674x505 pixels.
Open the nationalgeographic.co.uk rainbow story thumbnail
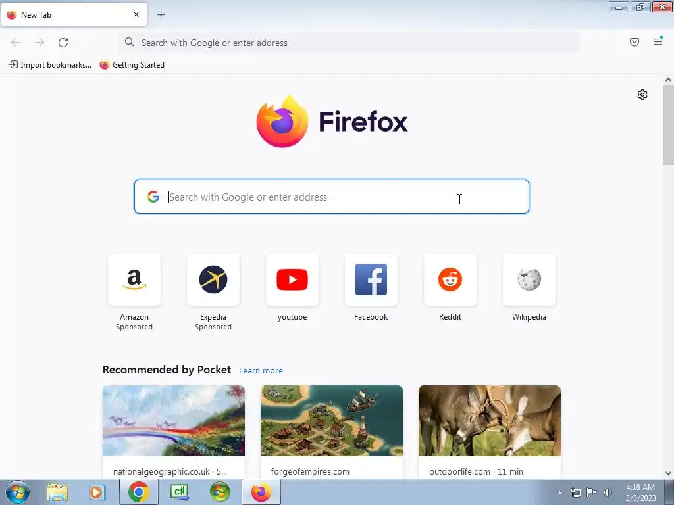pos(174,421)
